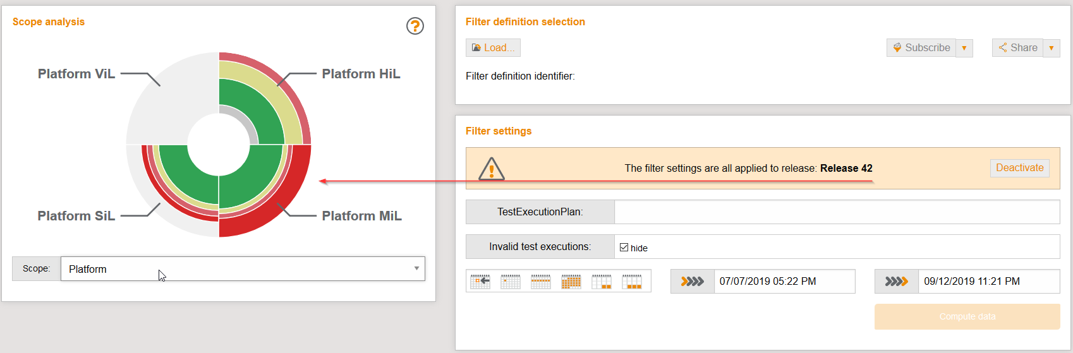Open the Scope dropdown set to Platform
The height and width of the screenshot is (353, 1073).
(x=243, y=269)
